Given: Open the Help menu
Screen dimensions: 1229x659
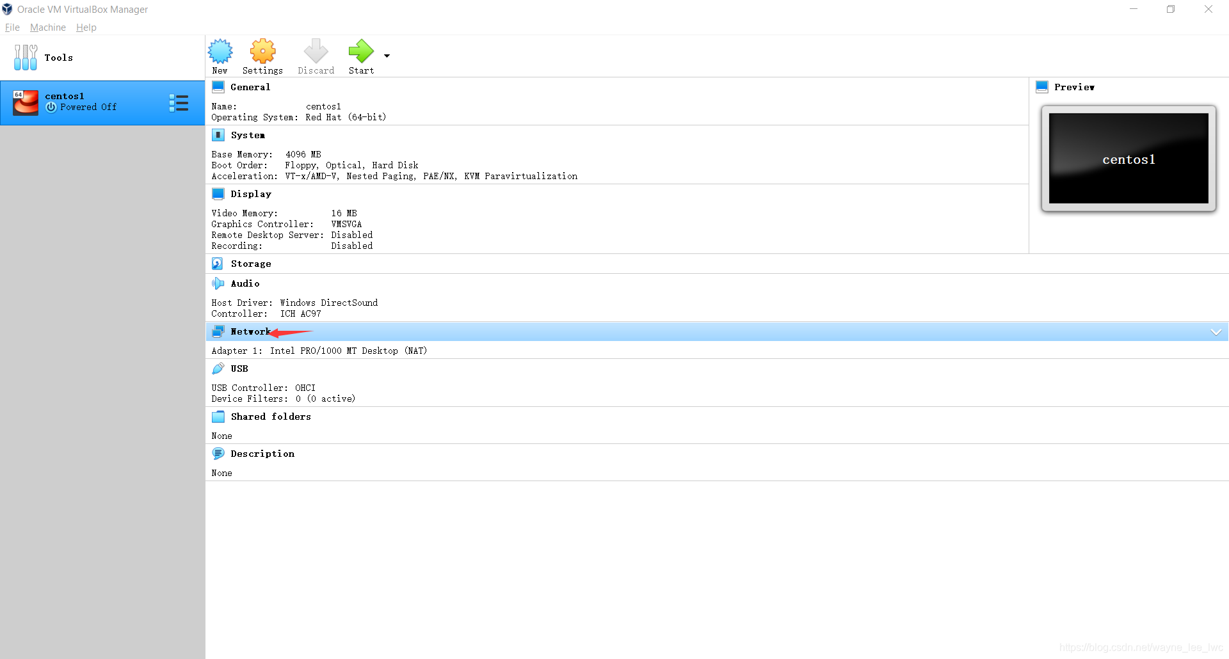Looking at the screenshot, I should point(86,28).
